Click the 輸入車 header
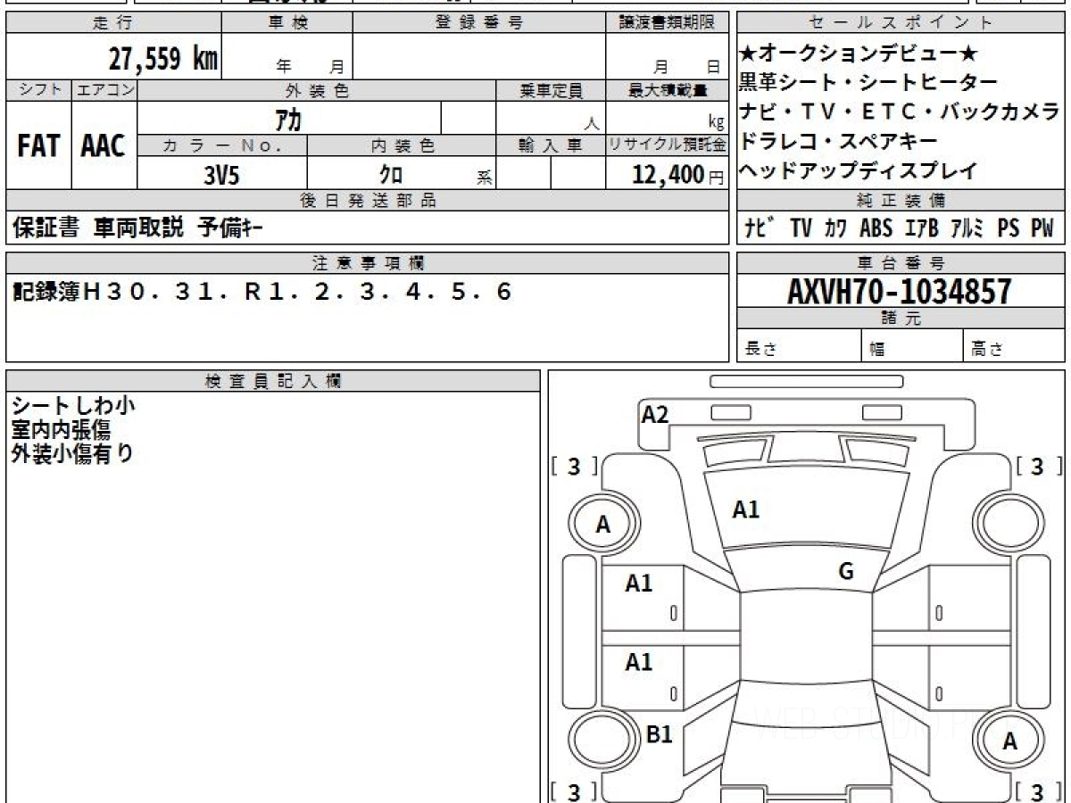The height and width of the screenshot is (803, 1071). [x=551, y=145]
